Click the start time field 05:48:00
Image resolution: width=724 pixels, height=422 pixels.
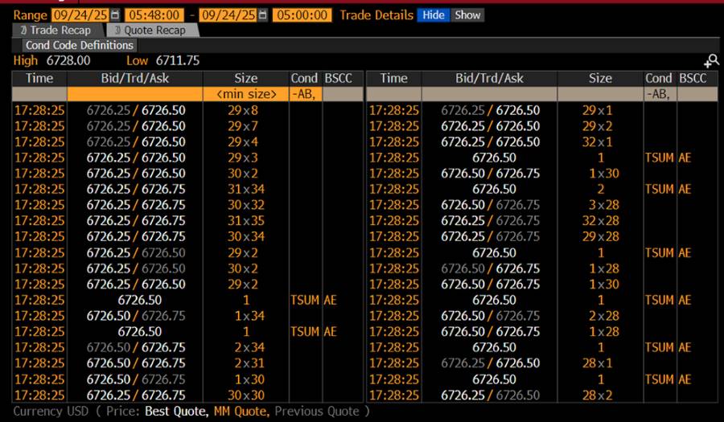(x=154, y=15)
